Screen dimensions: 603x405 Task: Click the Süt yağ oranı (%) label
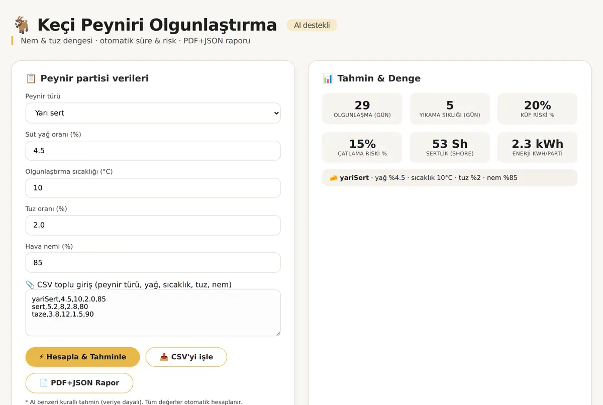[x=53, y=134]
